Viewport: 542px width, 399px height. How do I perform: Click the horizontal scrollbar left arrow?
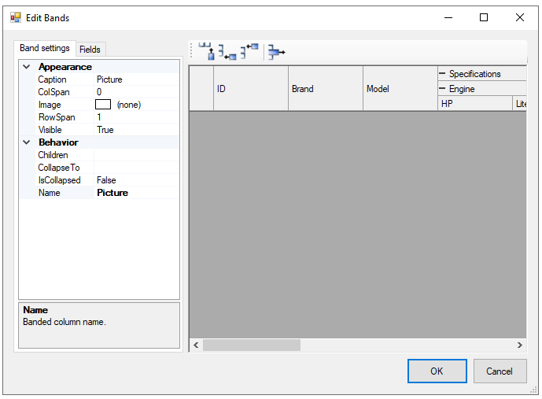196,345
